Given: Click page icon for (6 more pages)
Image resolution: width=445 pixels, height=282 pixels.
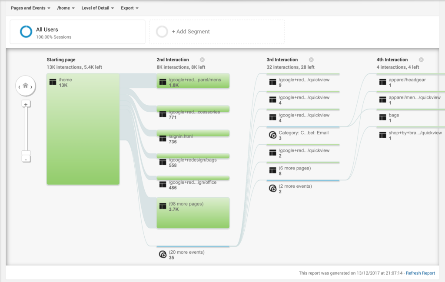Looking at the screenshot, I should point(273,170).
